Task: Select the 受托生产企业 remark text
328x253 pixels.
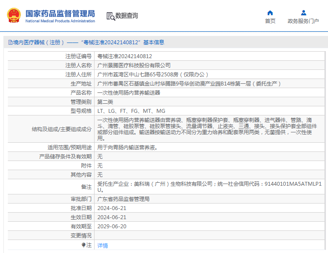Action: pos(210,187)
